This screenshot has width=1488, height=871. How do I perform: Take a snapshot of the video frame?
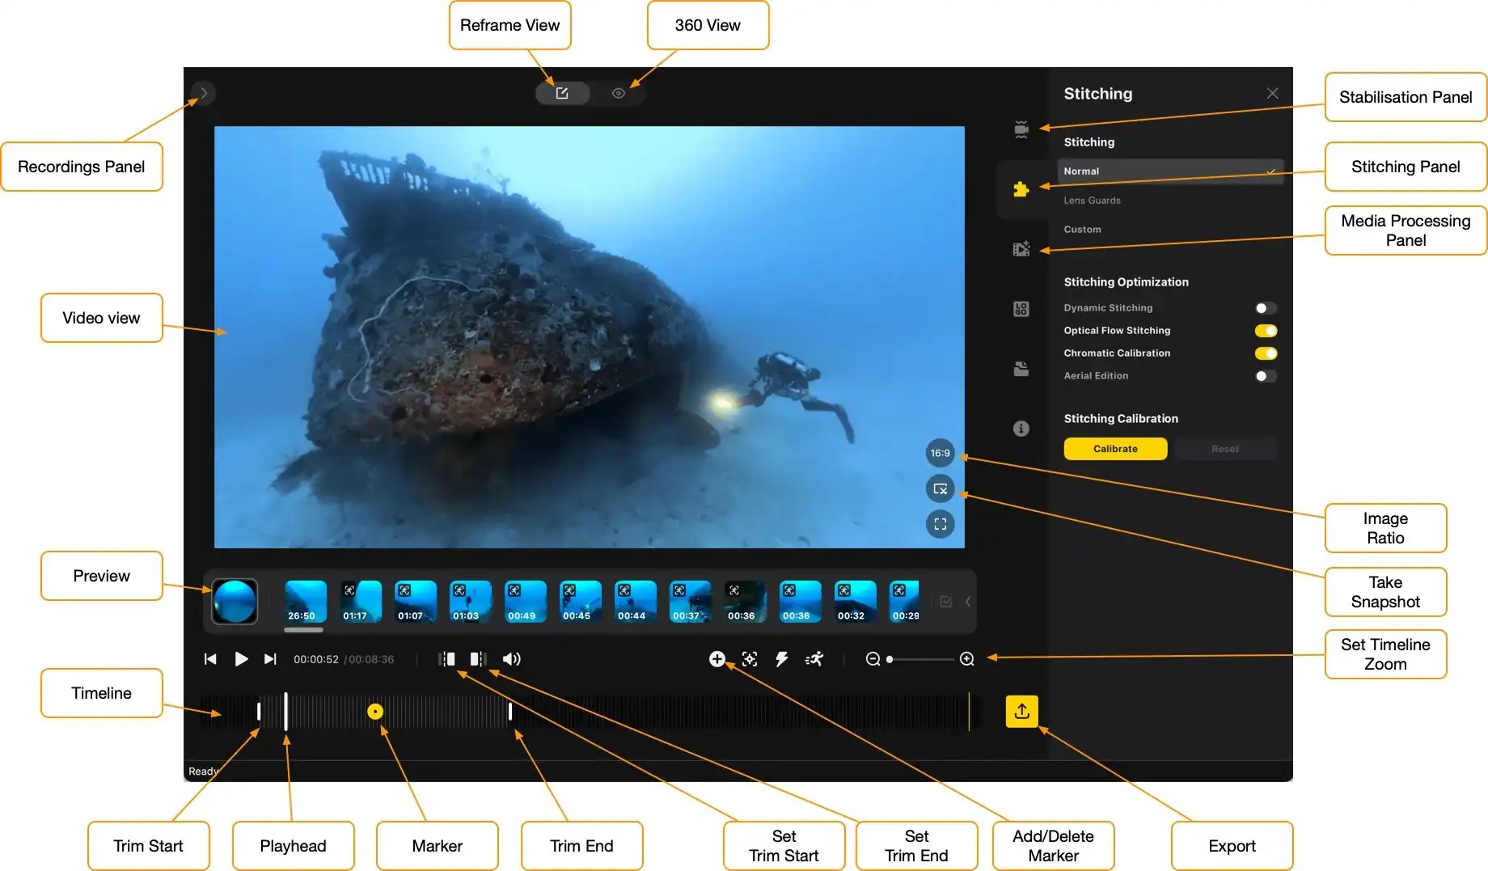pos(940,488)
